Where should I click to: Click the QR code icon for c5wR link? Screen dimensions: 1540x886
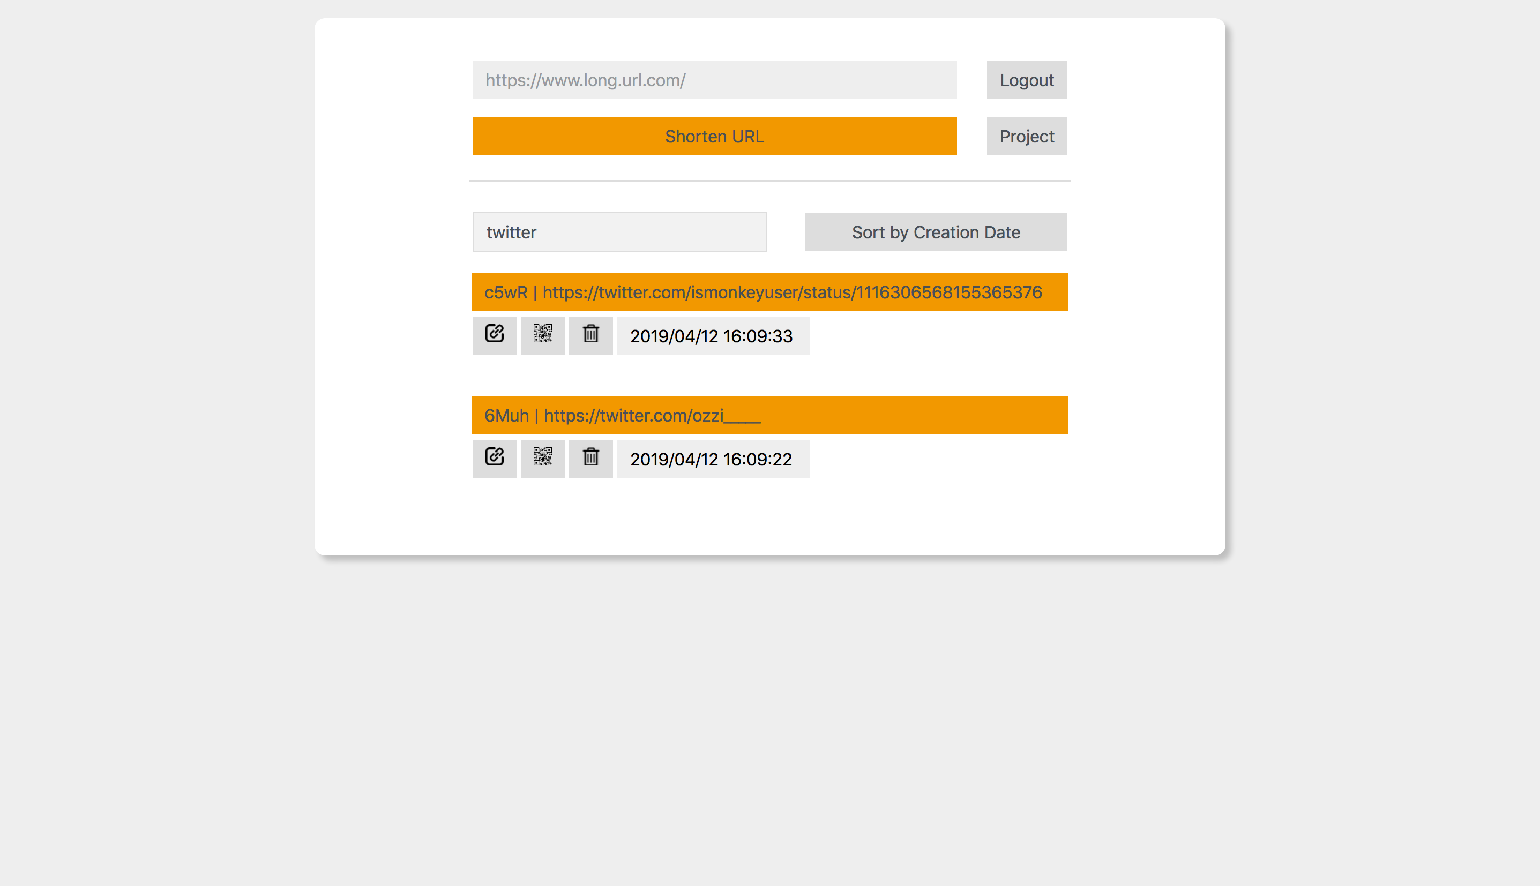[543, 335]
